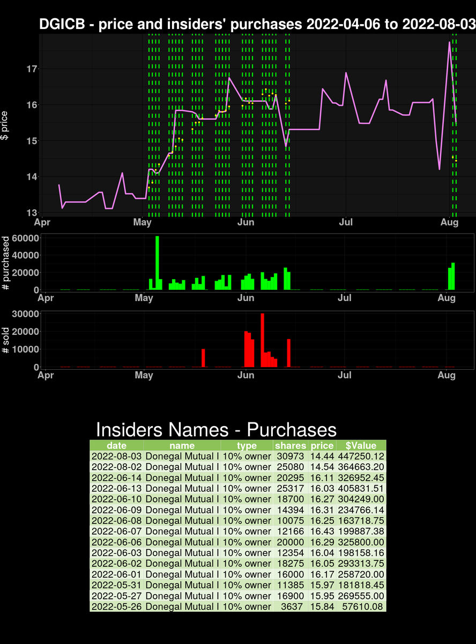
Task: Click the shares value '20295'
Action: 291,478
